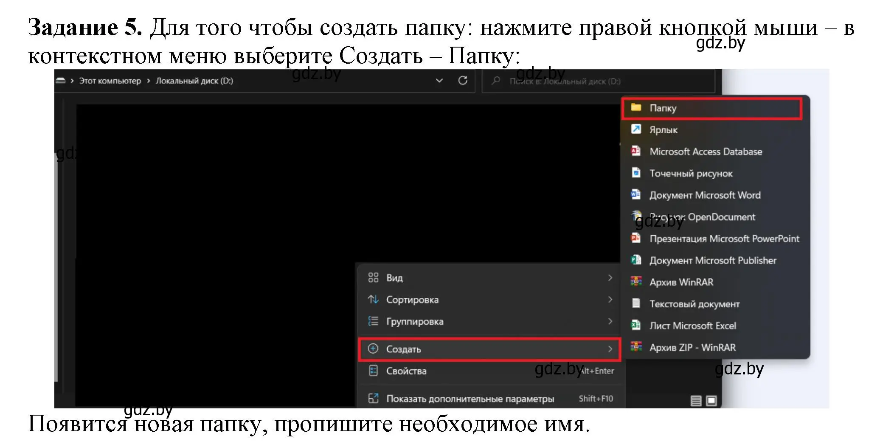Click the arrow next to Создать

point(610,349)
